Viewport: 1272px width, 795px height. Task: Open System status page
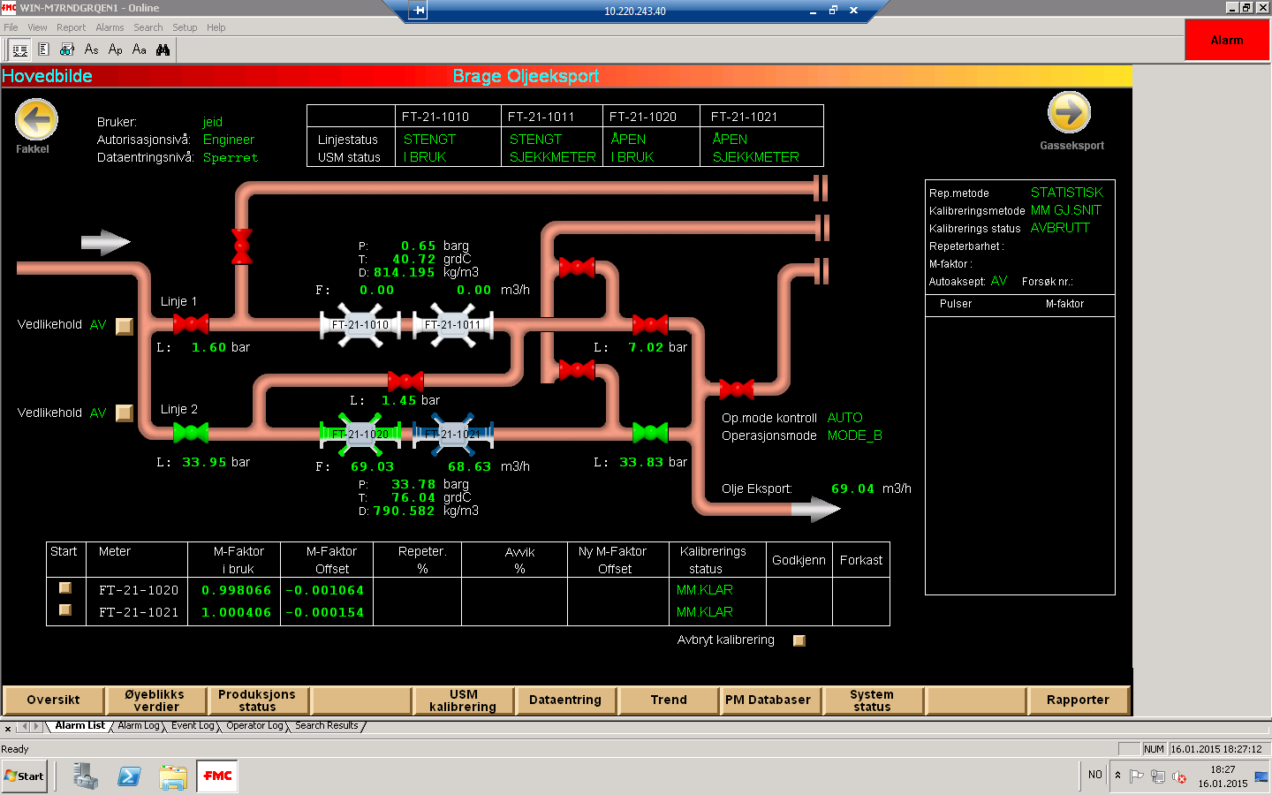[873, 700]
